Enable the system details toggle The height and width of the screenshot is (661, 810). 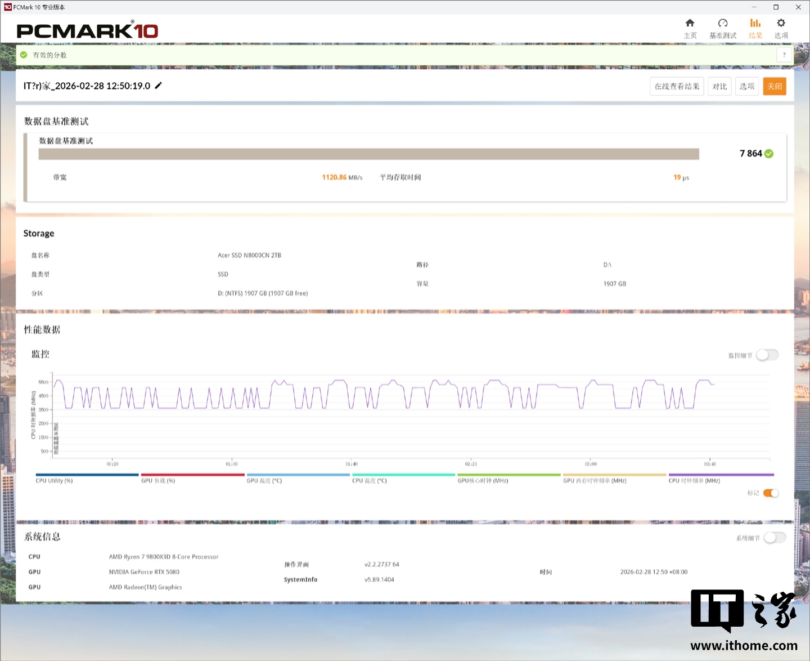point(775,538)
